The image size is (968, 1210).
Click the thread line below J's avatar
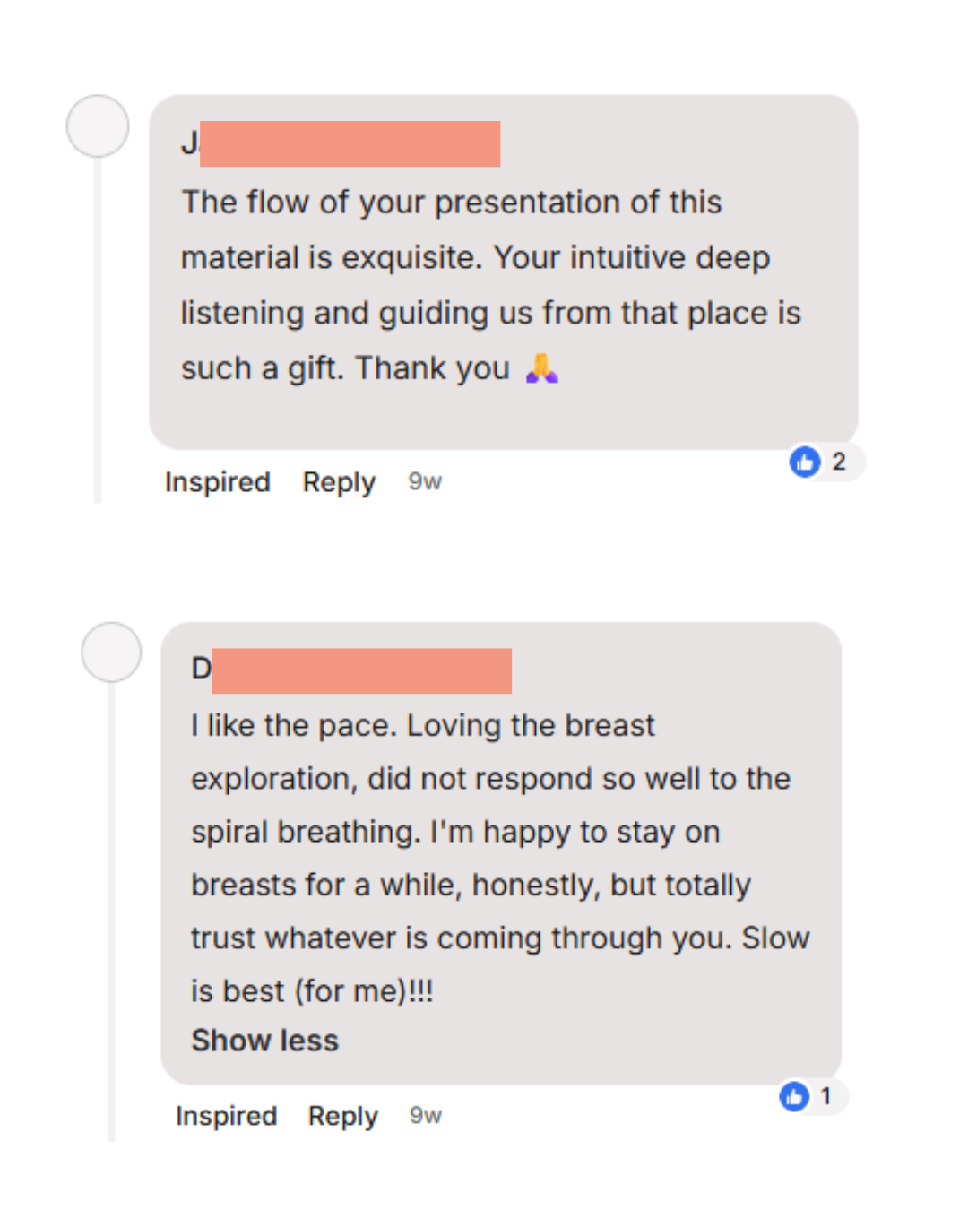[x=98, y=332]
